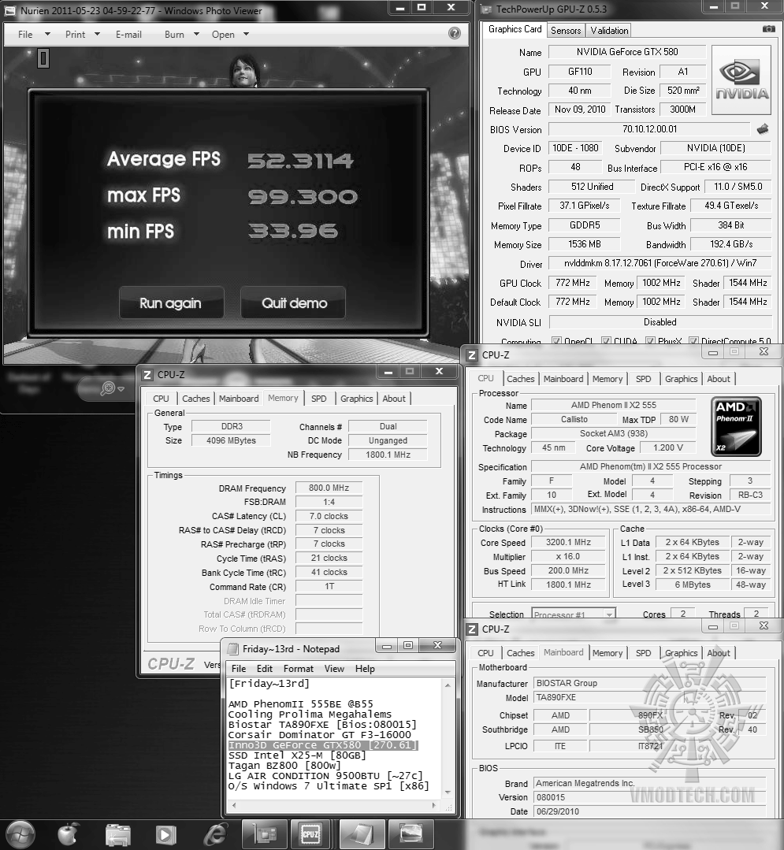Screen dimensions: 784x850
Task: Click the GPU-Z camera screenshot icon
Action: (768, 29)
